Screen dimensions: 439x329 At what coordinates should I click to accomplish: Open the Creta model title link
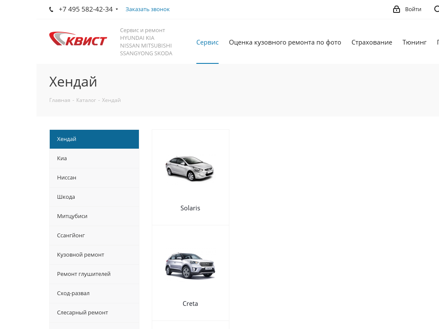point(190,304)
